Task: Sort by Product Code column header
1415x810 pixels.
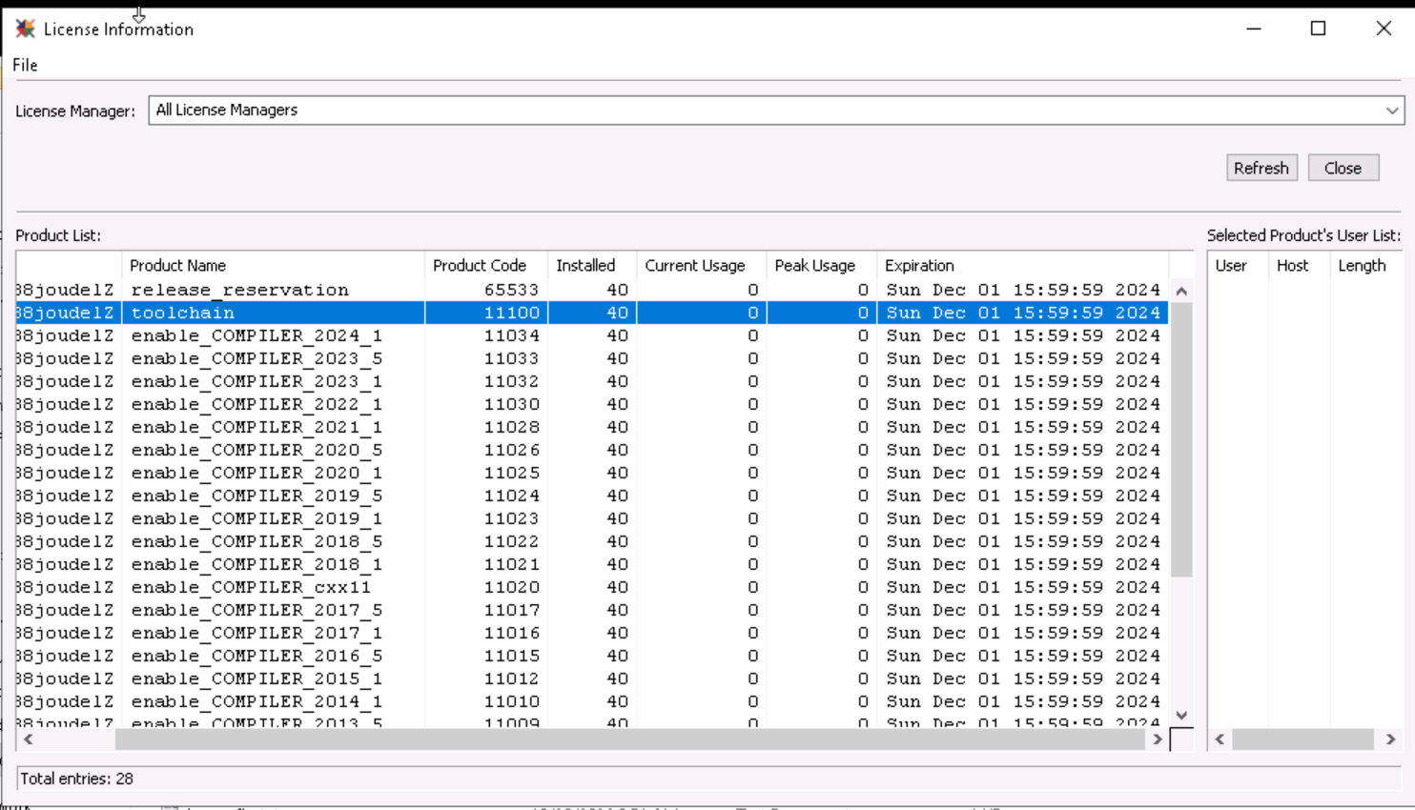Action: (x=486, y=265)
